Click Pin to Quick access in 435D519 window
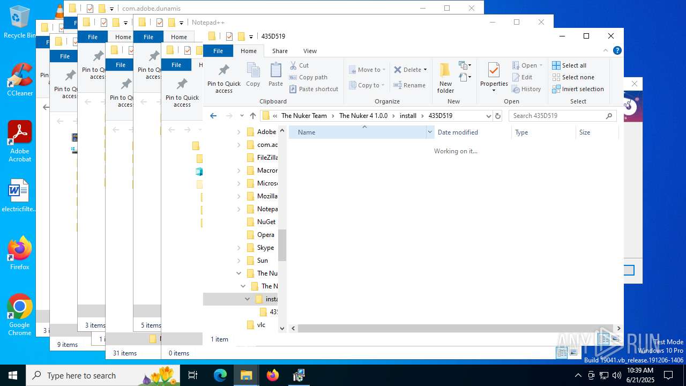Image resolution: width=686 pixels, height=386 pixels. [224, 79]
